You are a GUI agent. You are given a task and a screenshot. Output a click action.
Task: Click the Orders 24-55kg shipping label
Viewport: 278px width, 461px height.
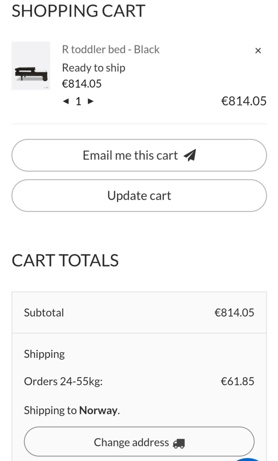tap(63, 381)
